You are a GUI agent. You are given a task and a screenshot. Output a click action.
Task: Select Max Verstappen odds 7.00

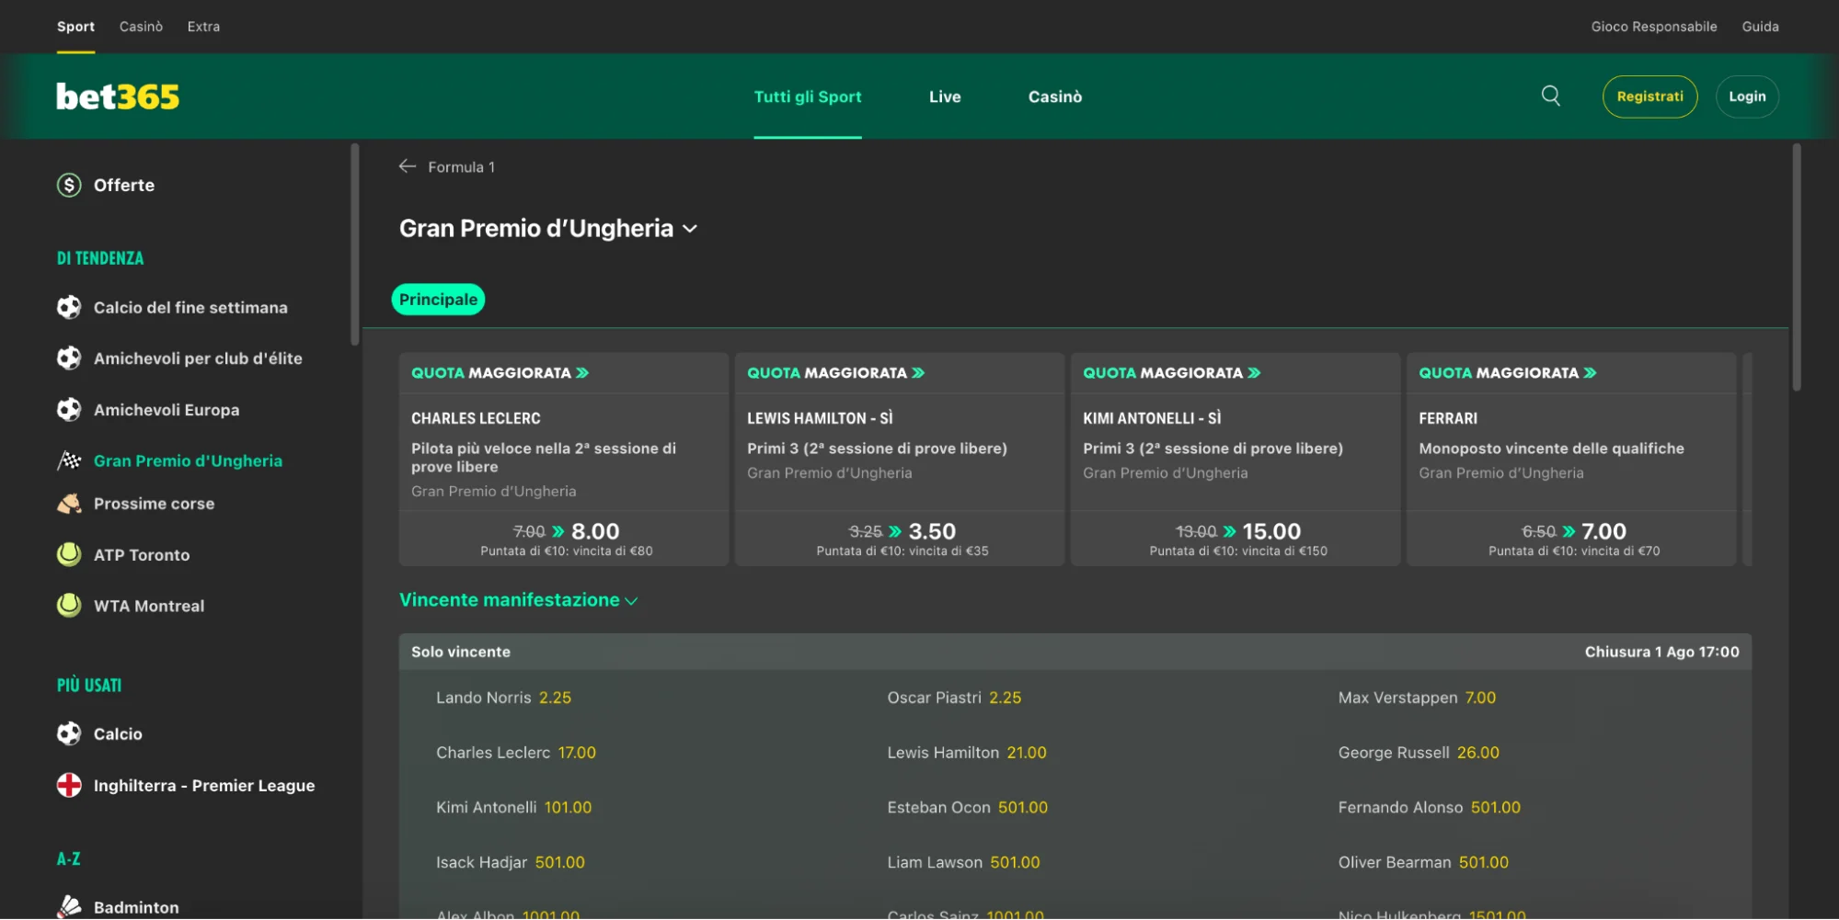coord(1480,698)
